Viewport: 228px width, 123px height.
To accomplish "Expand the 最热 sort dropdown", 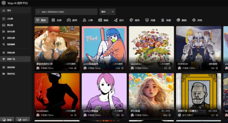I will (107, 12).
